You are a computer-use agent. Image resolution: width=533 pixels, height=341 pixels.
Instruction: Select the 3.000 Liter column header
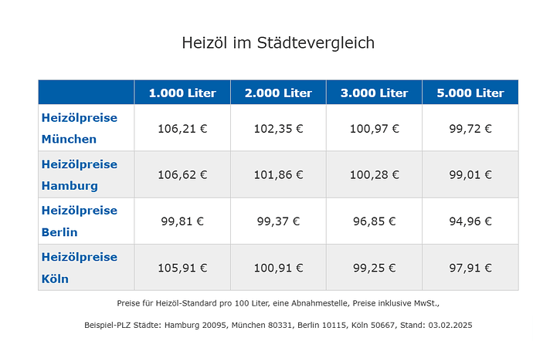pos(374,93)
